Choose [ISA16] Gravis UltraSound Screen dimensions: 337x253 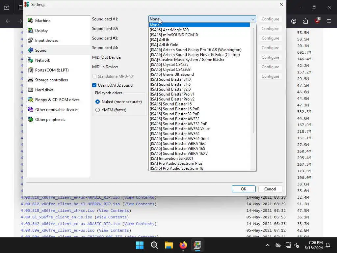[199, 74]
